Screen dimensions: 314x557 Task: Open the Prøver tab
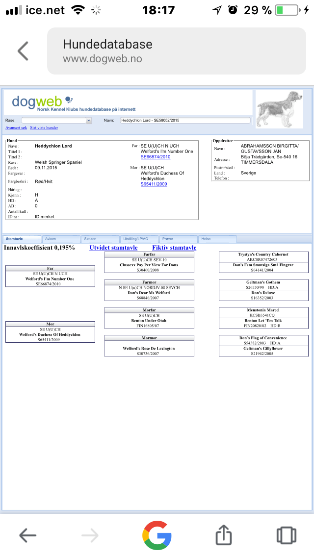(x=178, y=239)
